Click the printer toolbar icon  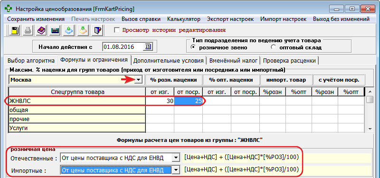click(28, 30)
